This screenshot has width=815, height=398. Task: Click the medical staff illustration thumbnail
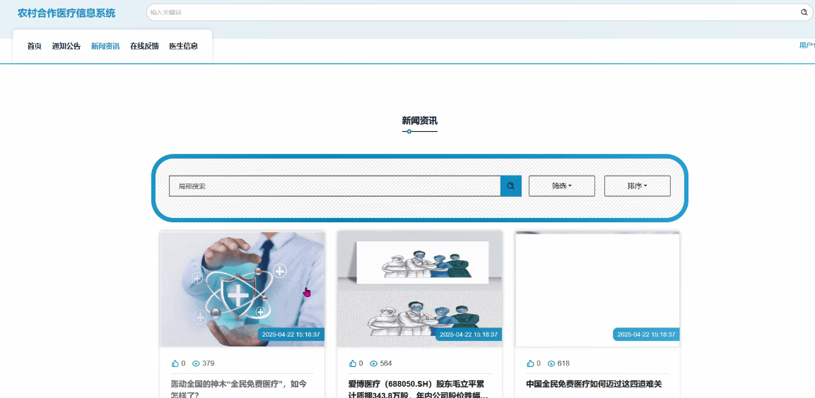pyautogui.click(x=420, y=289)
